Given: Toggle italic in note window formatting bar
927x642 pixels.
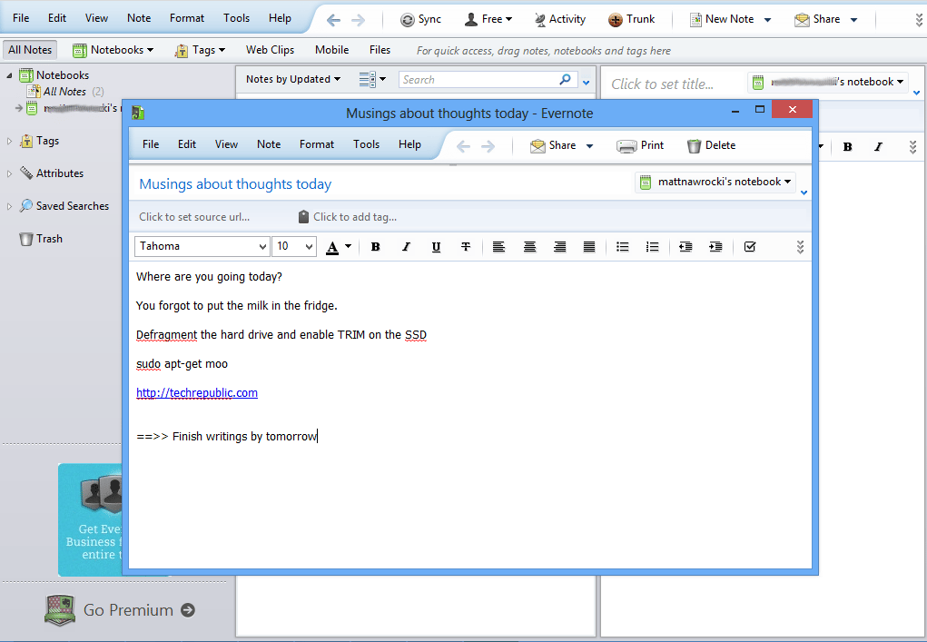Looking at the screenshot, I should pyautogui.click(x=406, y=247).
